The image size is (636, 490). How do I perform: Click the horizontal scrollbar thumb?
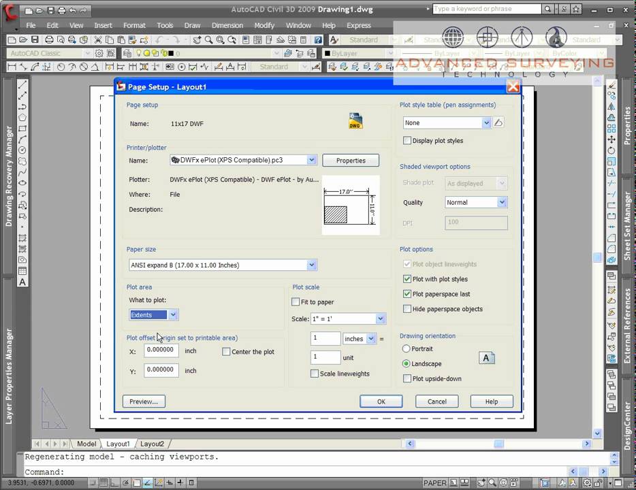[x=498, y=444]
